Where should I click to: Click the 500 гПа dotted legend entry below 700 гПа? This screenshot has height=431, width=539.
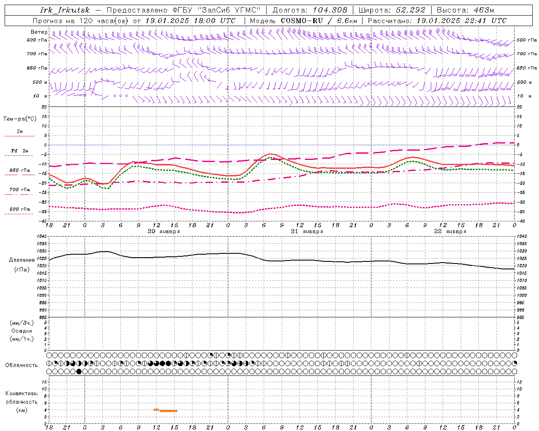pyautogui.click(x=19, y=211)
